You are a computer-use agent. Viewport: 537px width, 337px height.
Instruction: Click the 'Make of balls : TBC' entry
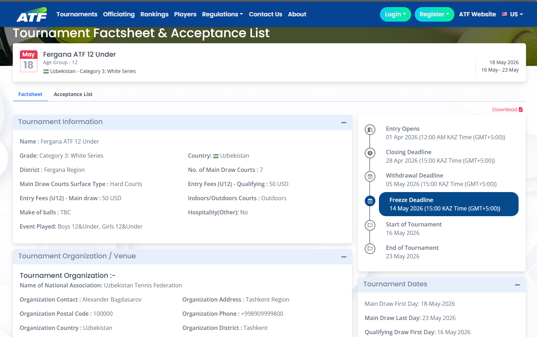coord(45,212)
